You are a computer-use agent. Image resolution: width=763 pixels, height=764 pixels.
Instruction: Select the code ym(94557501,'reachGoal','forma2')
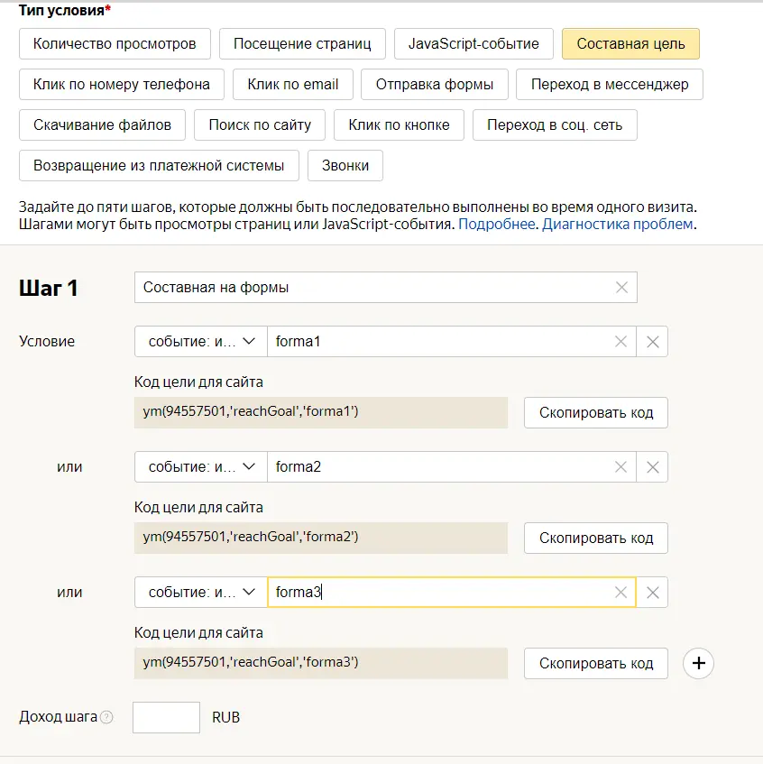(x=251, y=537)
